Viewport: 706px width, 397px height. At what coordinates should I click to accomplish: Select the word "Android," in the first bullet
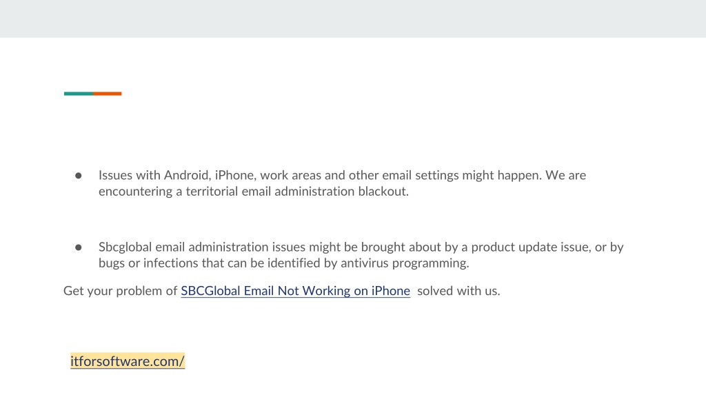click(188, 175)
